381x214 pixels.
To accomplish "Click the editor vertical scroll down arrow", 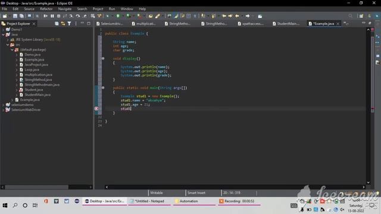I will coord(368,182).
